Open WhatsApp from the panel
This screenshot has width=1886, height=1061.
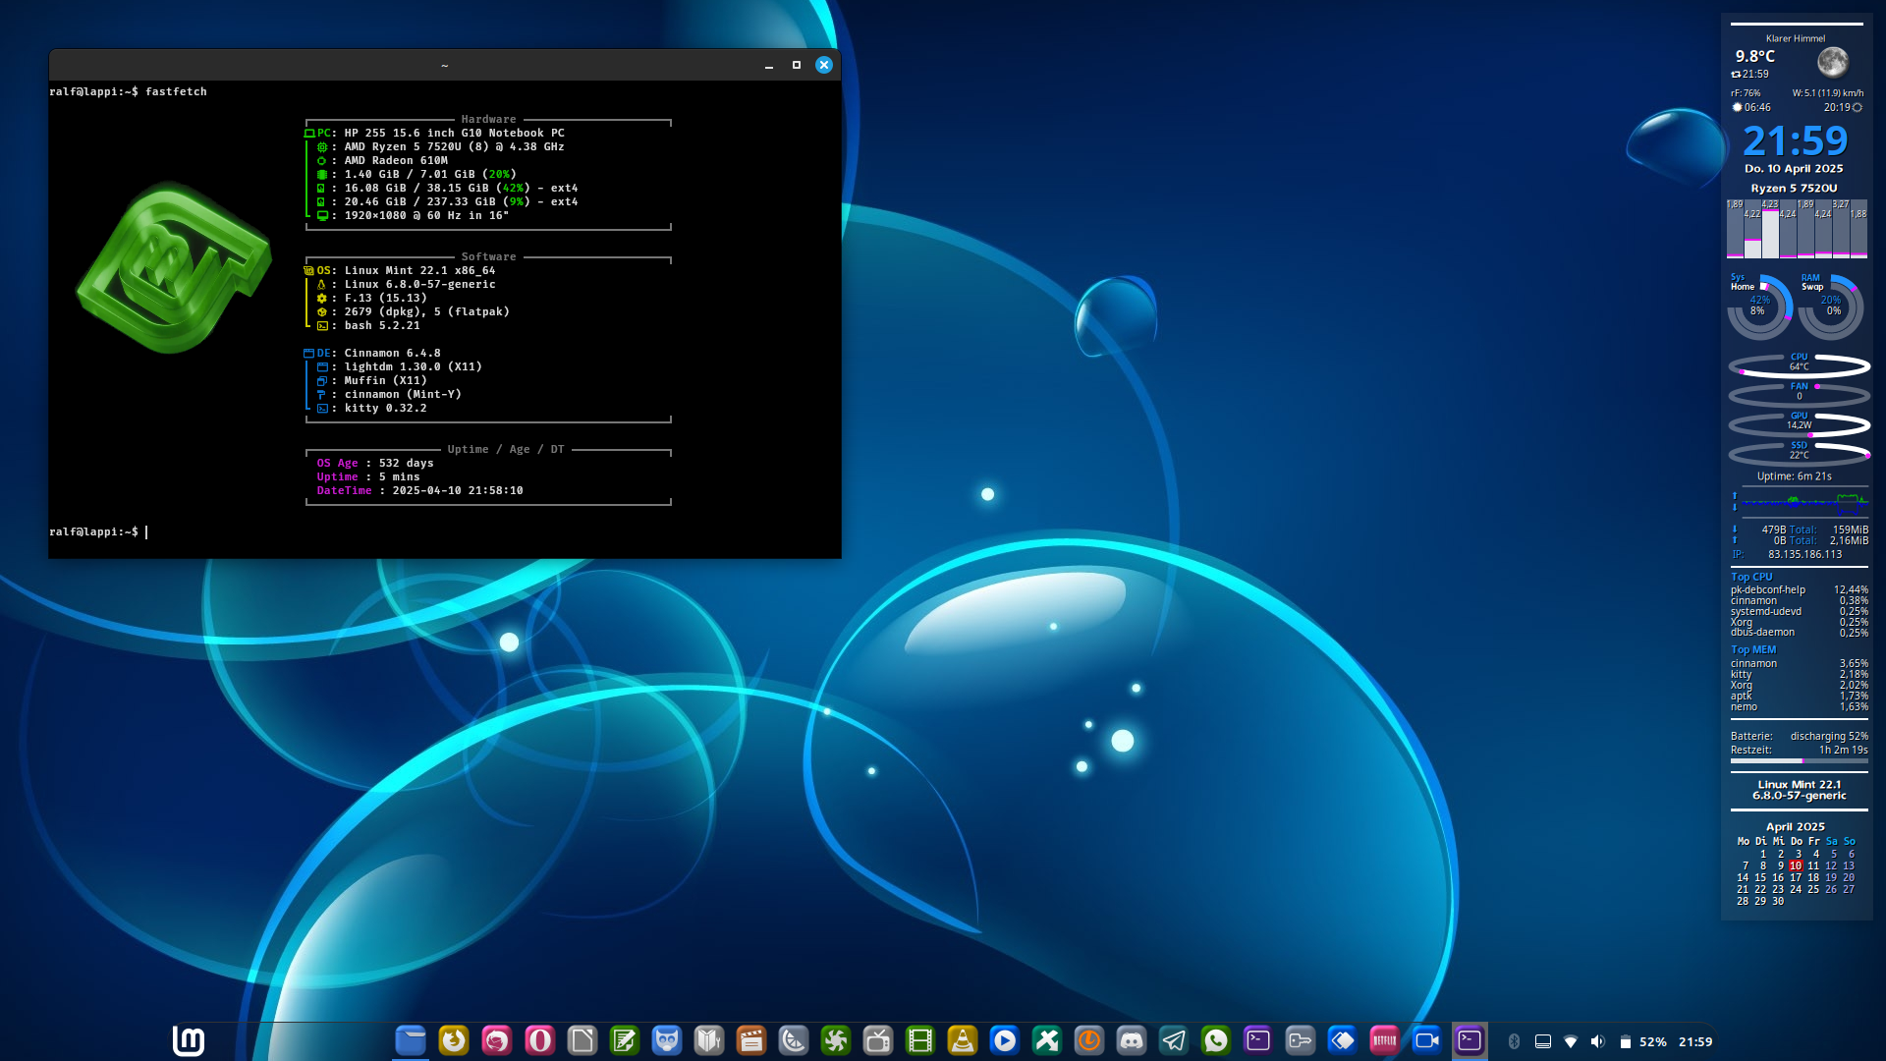[x=1216, y=1040]
